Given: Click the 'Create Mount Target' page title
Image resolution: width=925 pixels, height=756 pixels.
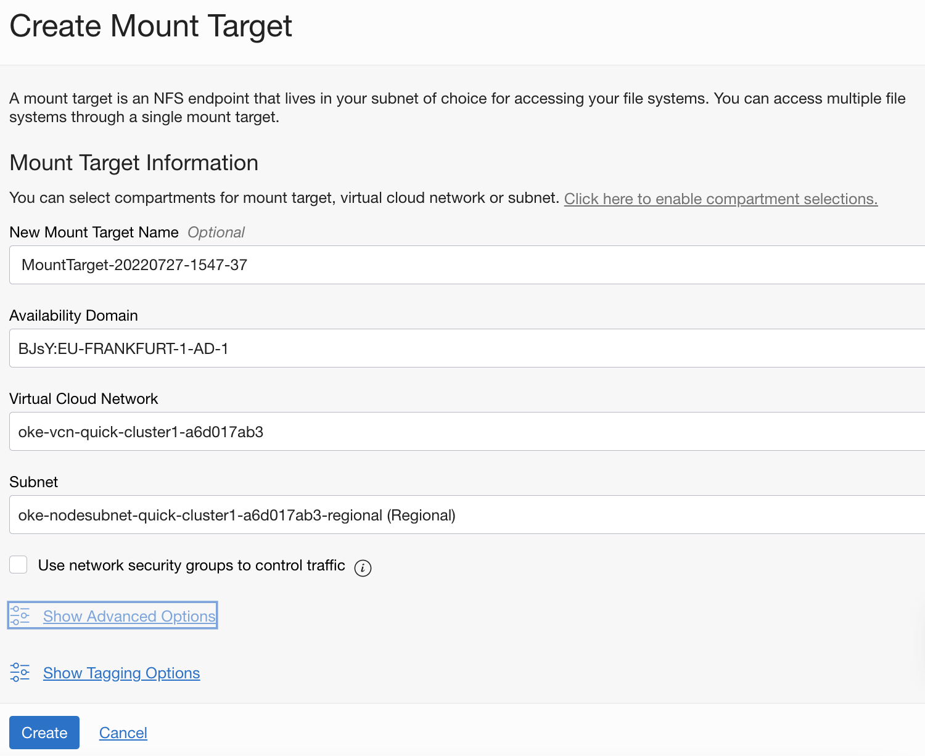Looking at the screenshot, I should tap(150, 27).
